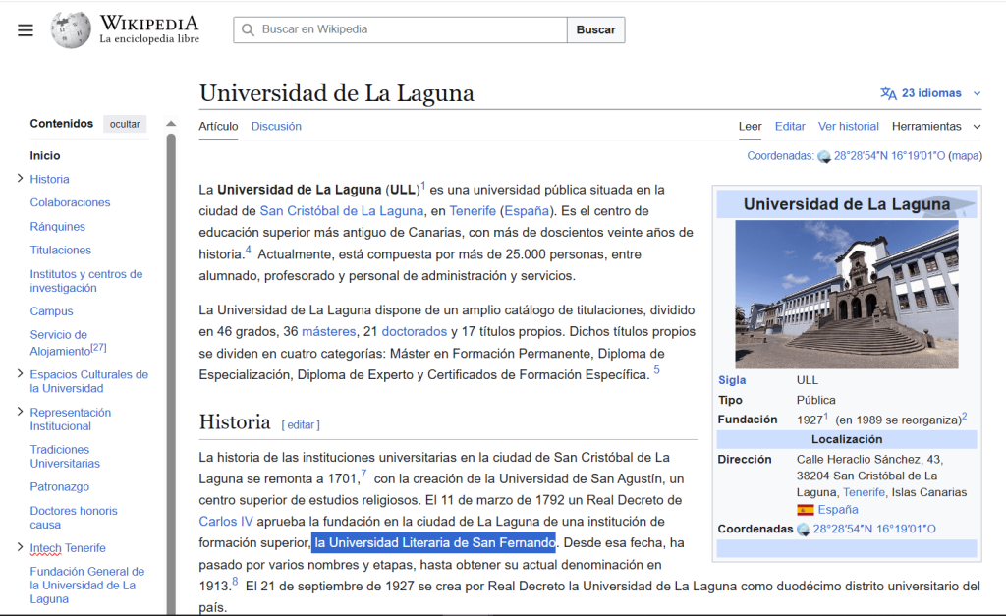The height and width of the screenshot is (616, 1006).
Task: Open Tenerife link in infobox address
Action: point(864,493)
